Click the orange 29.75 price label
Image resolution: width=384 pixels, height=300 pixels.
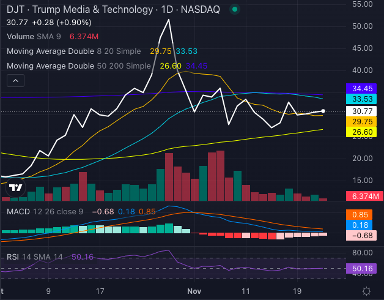click(364, 122)
